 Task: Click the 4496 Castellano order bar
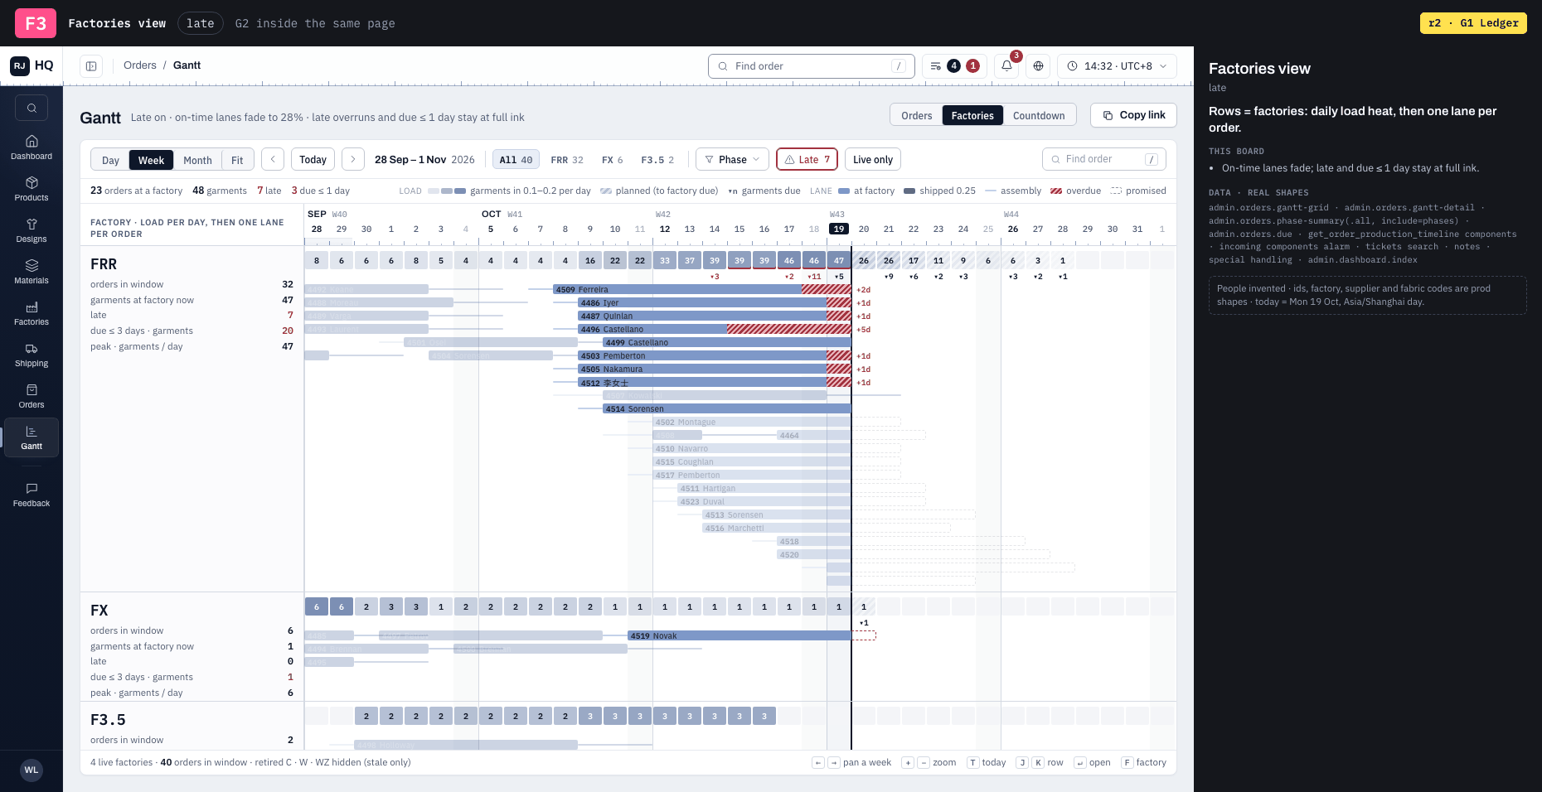715,329
